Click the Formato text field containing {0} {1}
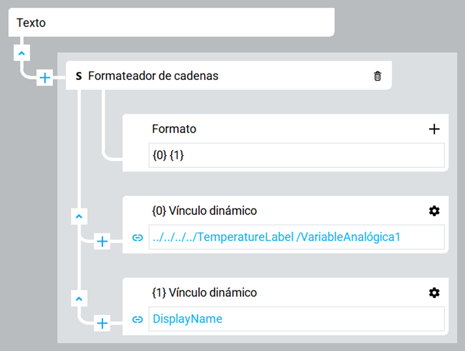Image resolution: width=465 pixels, height=351 pixels. click(296, 155)
